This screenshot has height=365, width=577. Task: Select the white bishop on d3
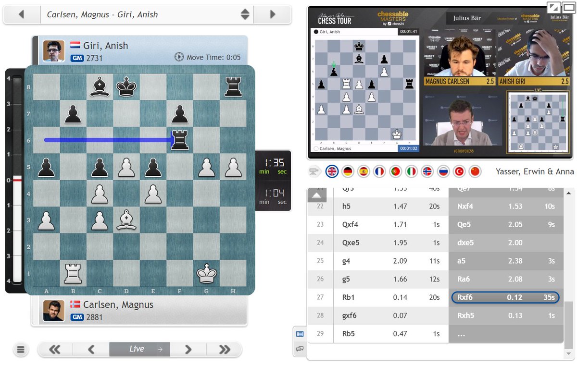(127, 220)
